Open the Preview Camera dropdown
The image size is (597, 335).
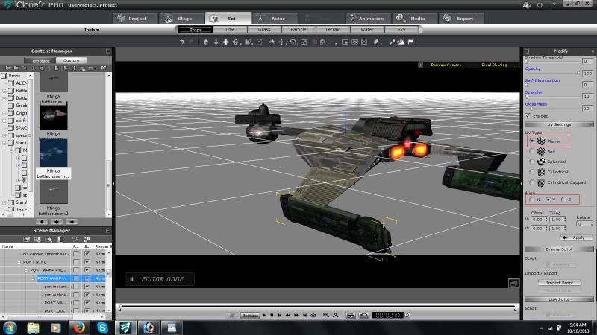coord(448,65)
